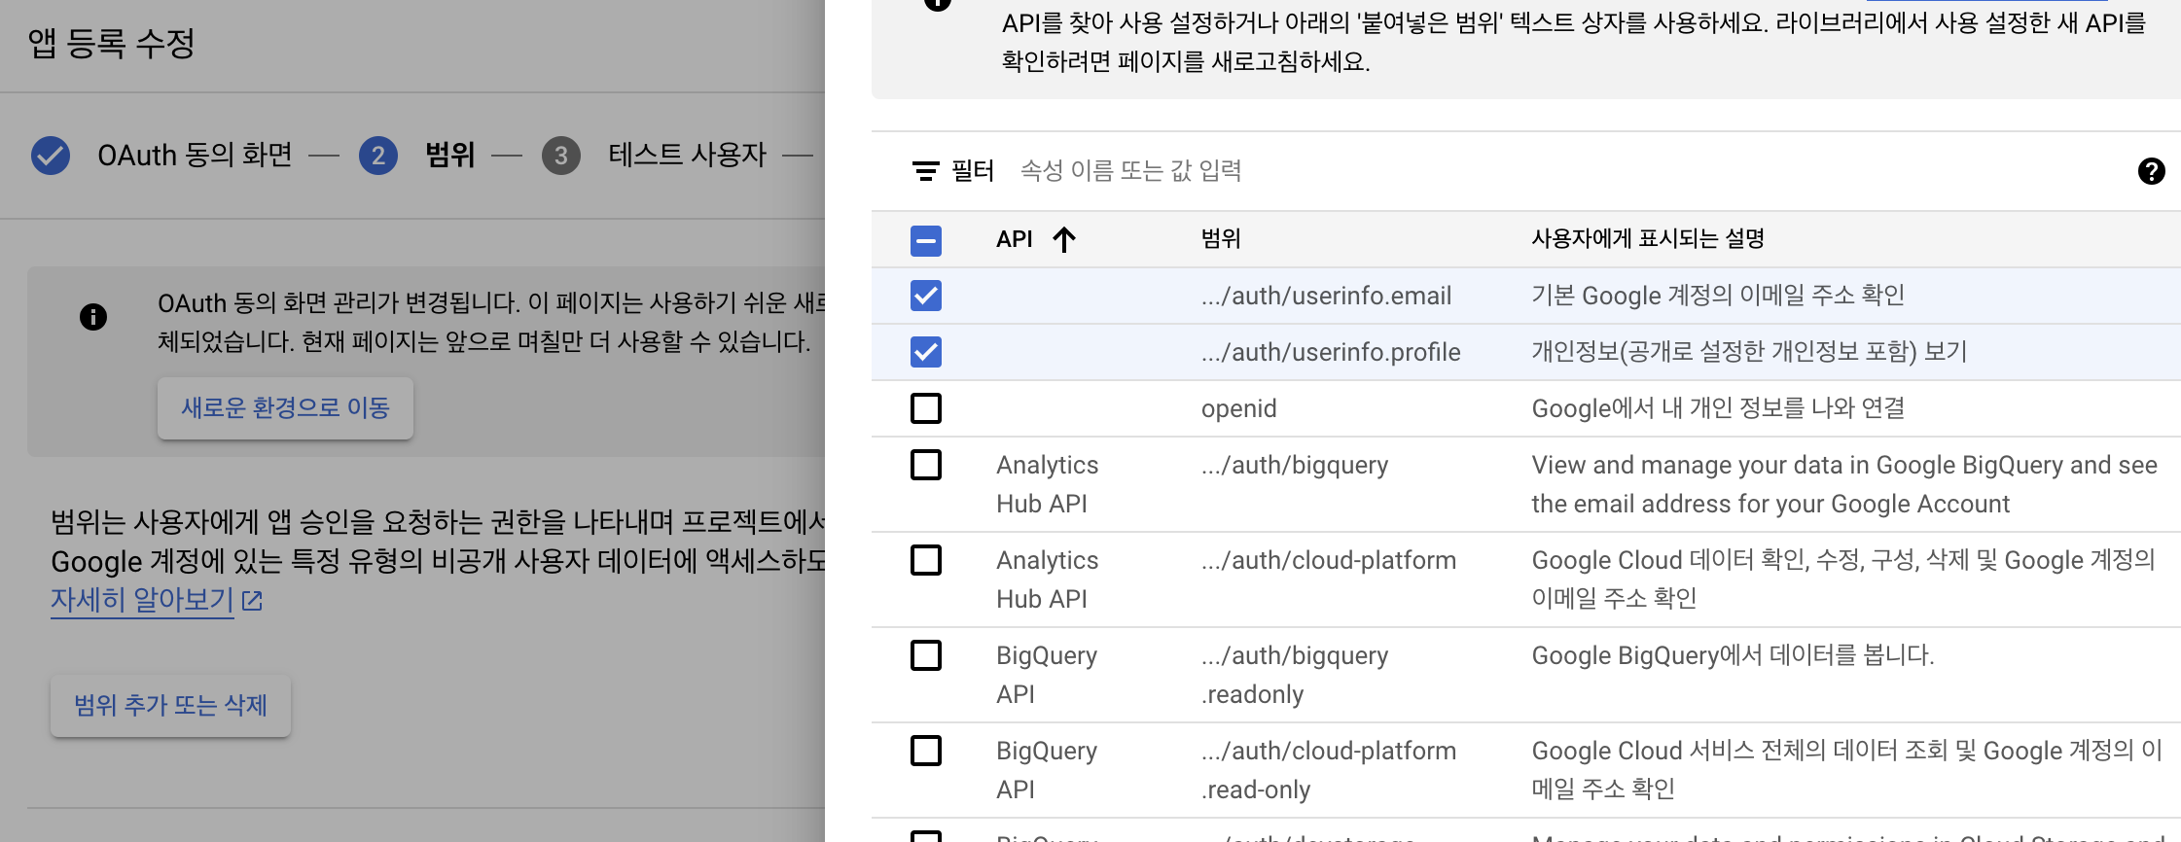Select the 범위 step label
The image size is (2181, 842).
coord(450,156)
